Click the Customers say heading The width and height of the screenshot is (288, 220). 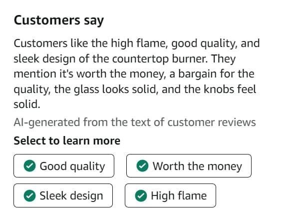[59, 20]
